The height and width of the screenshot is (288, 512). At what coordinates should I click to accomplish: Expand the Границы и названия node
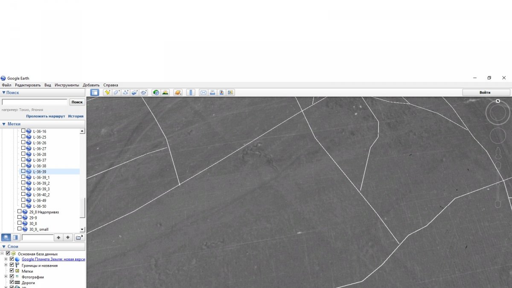tap(6, 265)
